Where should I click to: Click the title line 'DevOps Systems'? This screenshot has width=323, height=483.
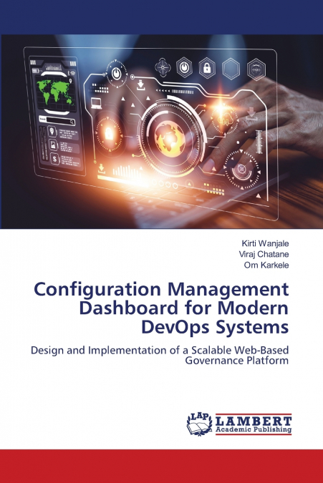215,328
